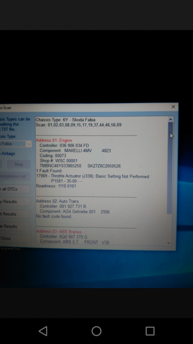Click the '1 Fault Found:' line

pos(49,171)
